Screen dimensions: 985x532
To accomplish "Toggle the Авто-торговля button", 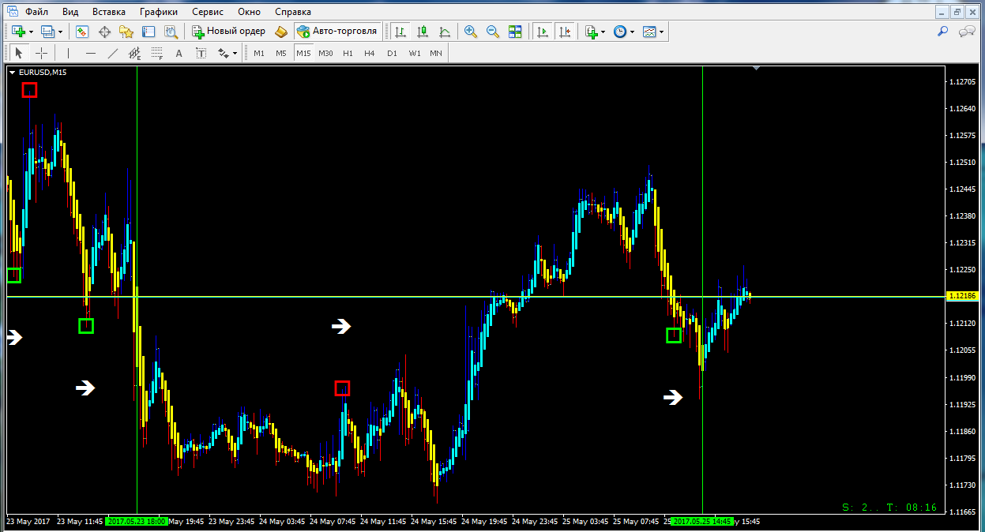I will 337,32.
